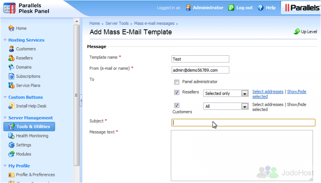Click the Up Level link text

tap(309, 32)
